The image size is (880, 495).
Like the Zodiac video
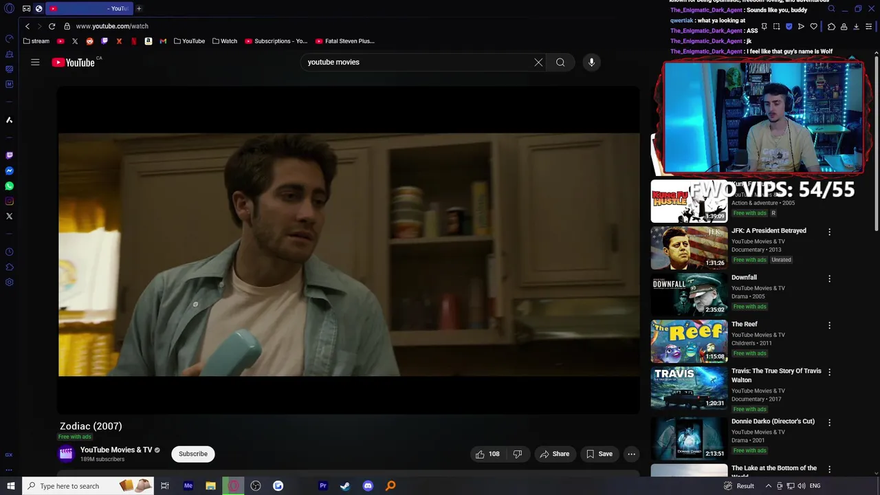pyautogui.click(x=487, y=454)
